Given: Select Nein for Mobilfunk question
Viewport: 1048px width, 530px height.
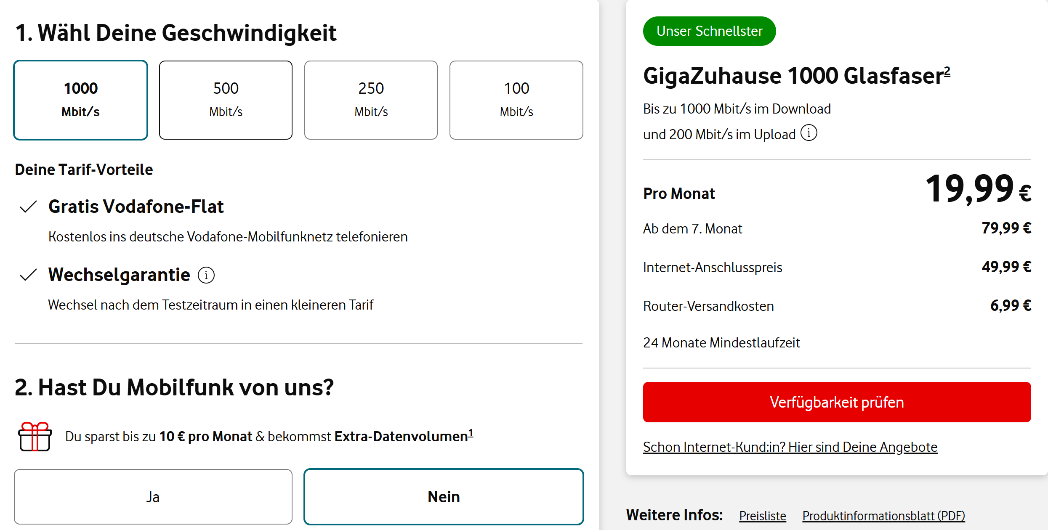Looking at the screenshot, I should click(444, 497).
